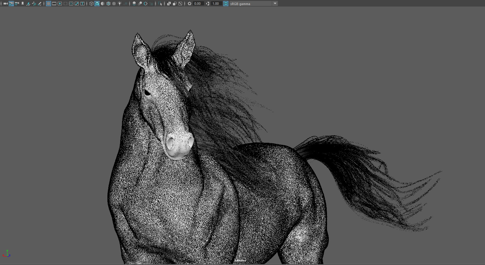Image resolution: width=485 pixels, height=265 pixels.
Task: Click the Gamma reset icon
Action: click(x=208, y=4)
